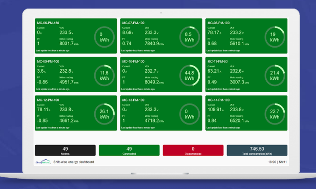
Task: Click meter reading 4951.7 kWh
Action: click(x=69, y=82)
